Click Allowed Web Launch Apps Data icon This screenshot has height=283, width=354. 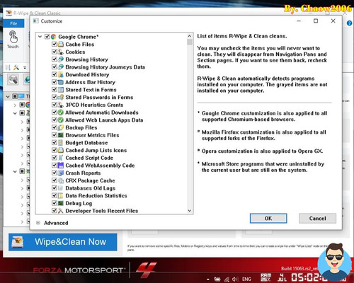pos(61,120)
